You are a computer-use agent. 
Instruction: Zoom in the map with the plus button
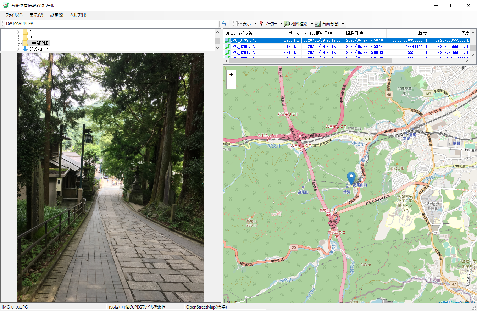232,75
